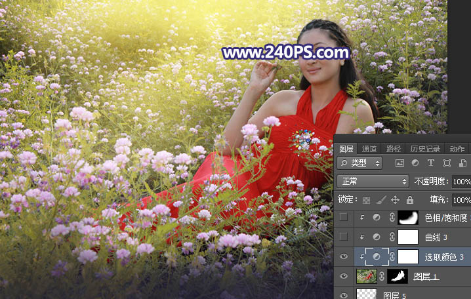Click the adjustment layer filter icon
This screenshot has height=299, width=471.
415,163
